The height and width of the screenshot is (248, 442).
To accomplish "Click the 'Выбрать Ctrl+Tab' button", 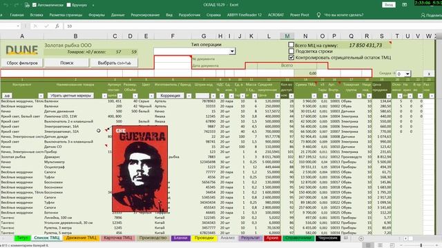I will [x=114, y=63].
